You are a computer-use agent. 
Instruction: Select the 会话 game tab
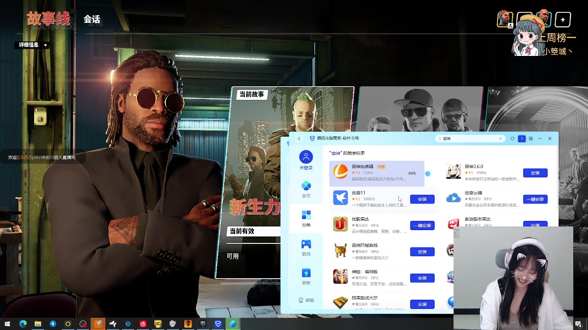click(92, 19)
